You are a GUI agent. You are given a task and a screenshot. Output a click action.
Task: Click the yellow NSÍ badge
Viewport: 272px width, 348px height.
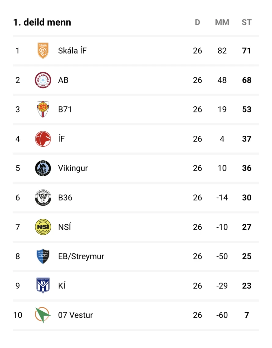click(43, 227)
